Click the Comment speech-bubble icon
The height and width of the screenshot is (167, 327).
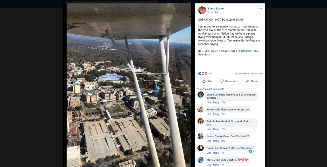tap(222, 81)
